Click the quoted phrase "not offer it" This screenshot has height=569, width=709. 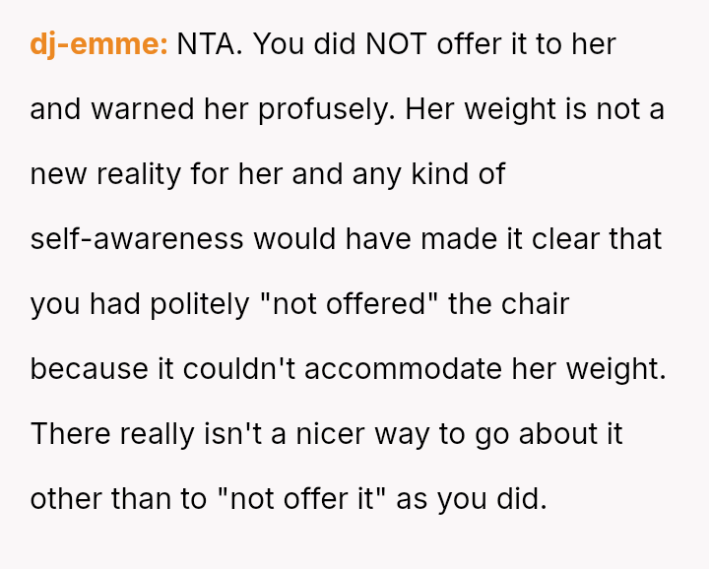(300, 499)
